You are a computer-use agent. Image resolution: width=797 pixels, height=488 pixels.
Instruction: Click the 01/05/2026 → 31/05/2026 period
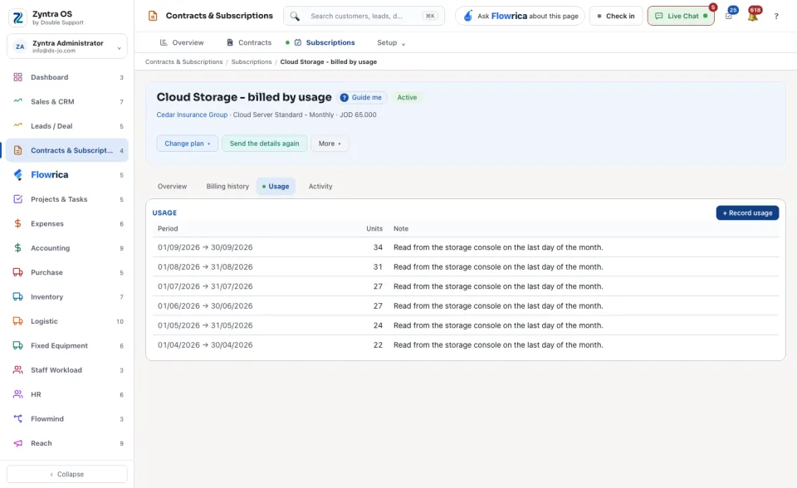pyautogui.click(x=205, y=325)
